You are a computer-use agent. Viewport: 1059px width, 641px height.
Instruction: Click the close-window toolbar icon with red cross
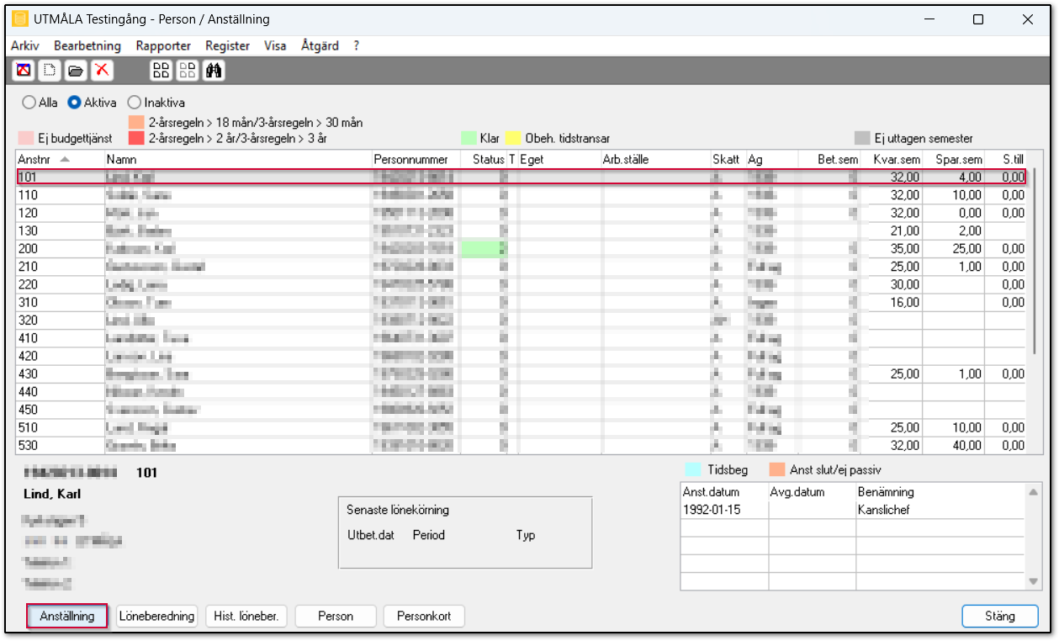(x=24, y=71)
